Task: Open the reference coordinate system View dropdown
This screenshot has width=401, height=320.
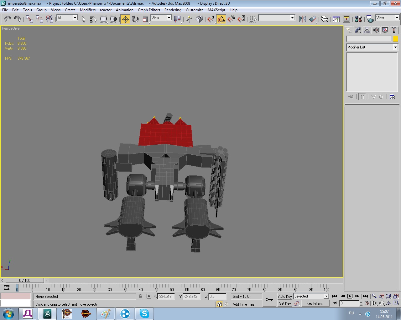Action: pyautogui.click(x=161, y=18)
